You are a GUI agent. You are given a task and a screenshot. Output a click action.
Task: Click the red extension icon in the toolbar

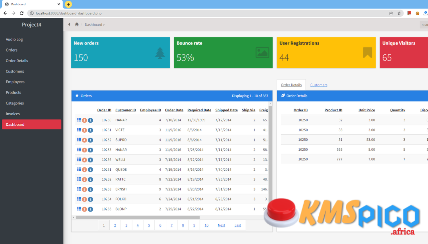[409, 13]
